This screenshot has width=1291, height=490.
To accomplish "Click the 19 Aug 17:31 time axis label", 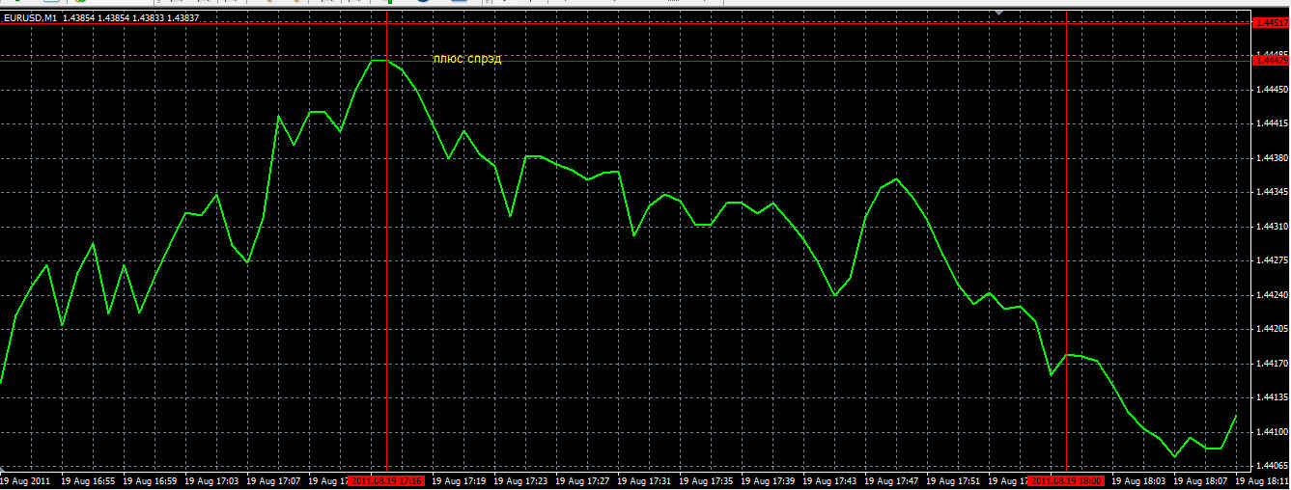I will coord(645,480).
